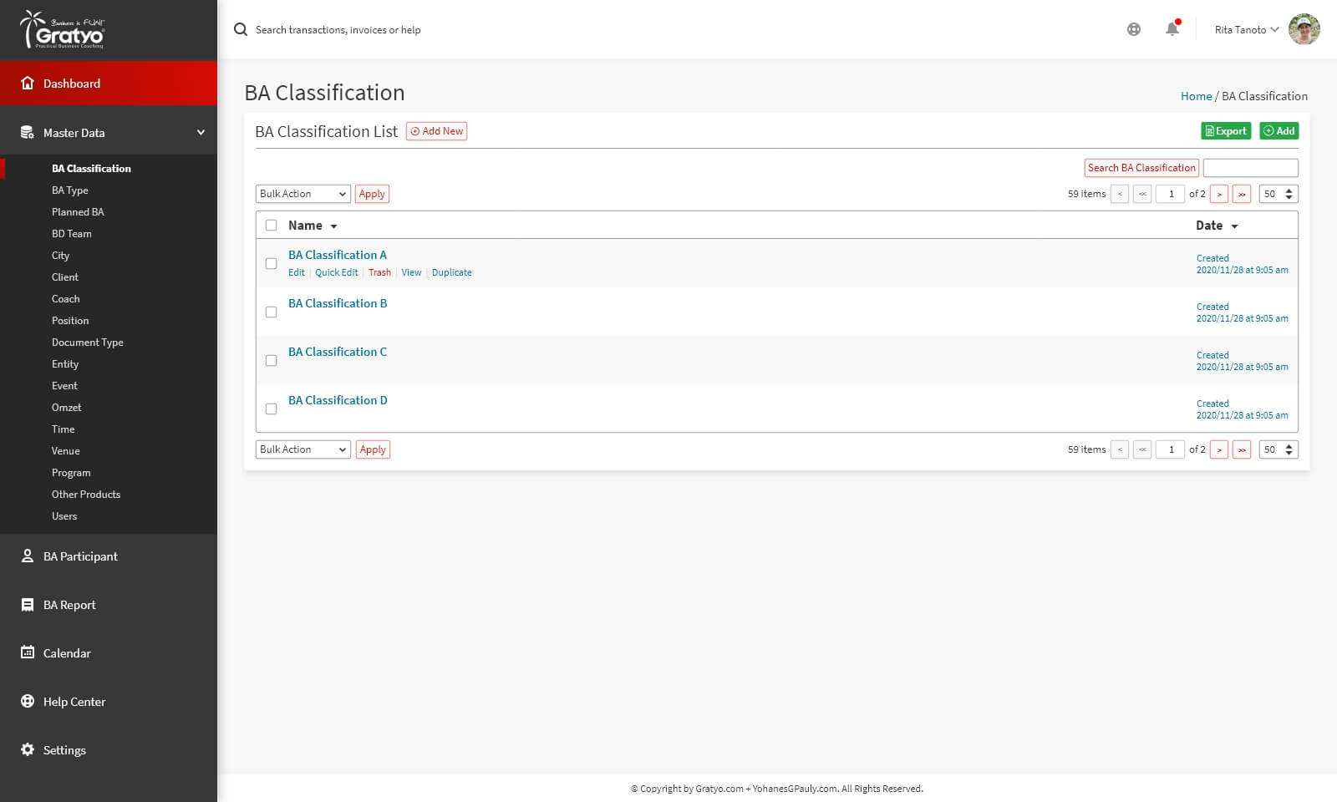Open the Document Type menu item
This screenshot has width=1337, height=802.
coord(88,343)
